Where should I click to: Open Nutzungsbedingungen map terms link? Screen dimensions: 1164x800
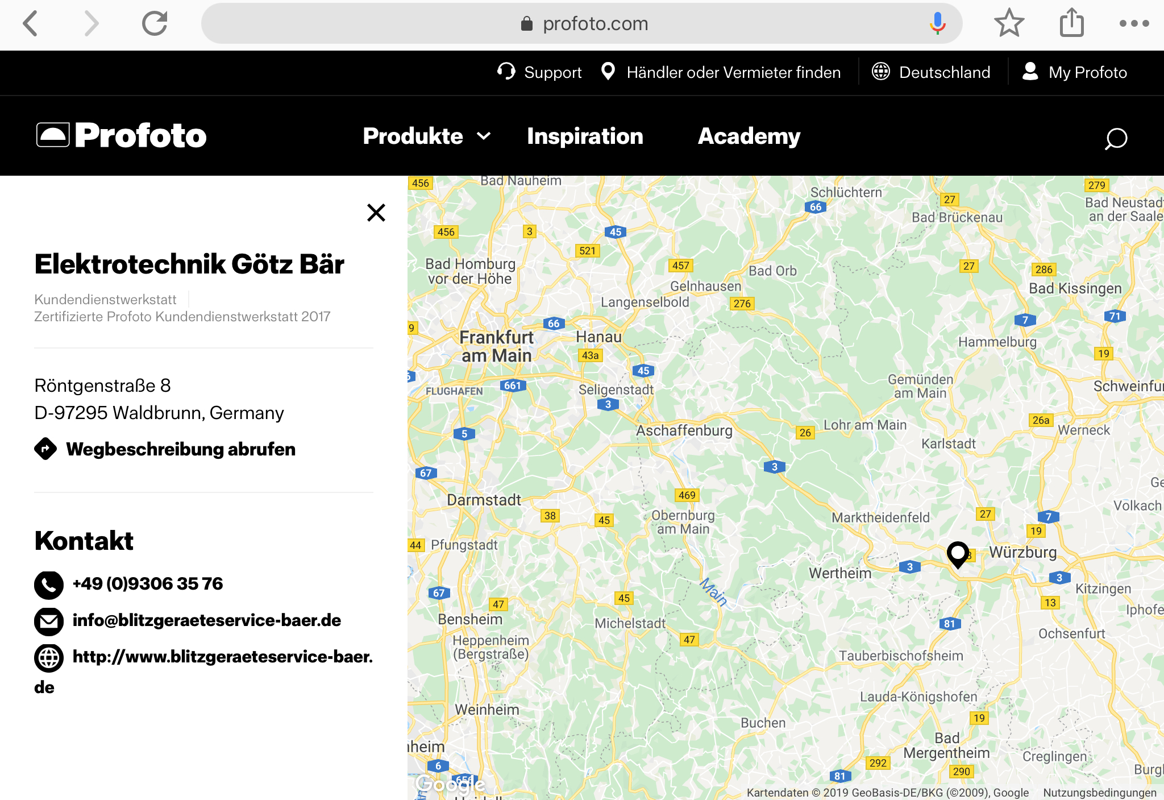pyautogui.click(x=1100, y=792)
